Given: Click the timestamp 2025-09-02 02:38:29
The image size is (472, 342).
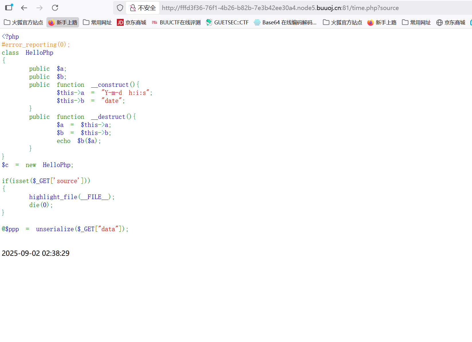Looking at the screenshot, I should [36, 253].
